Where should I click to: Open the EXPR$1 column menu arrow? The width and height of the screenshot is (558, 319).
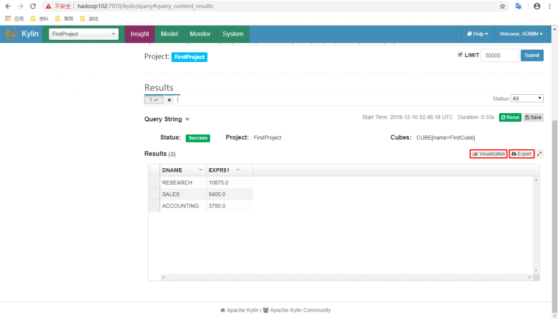[x=238, y=170]
